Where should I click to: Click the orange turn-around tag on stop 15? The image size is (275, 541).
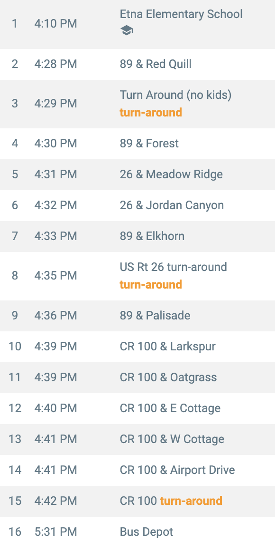pyautogui.click(x=191, y=501)
